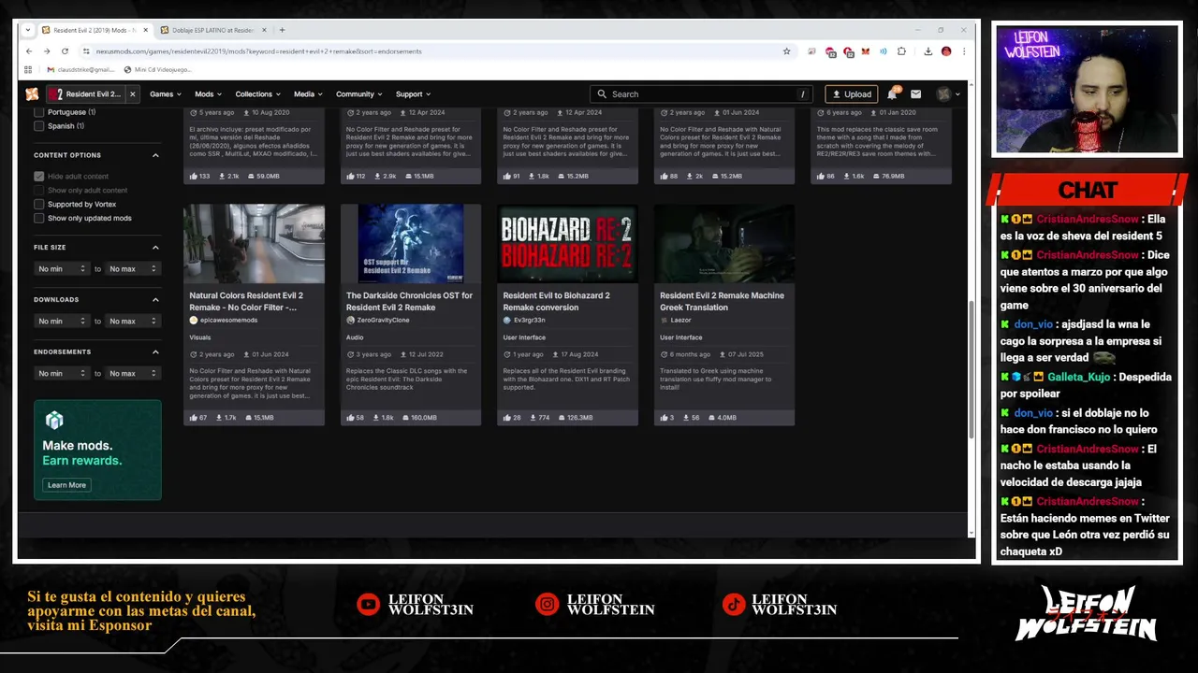Click the endorsements thumbs-up on Darkside Chronicles card
This screenshot has width=1198, height=673.
tap(350, 418)
